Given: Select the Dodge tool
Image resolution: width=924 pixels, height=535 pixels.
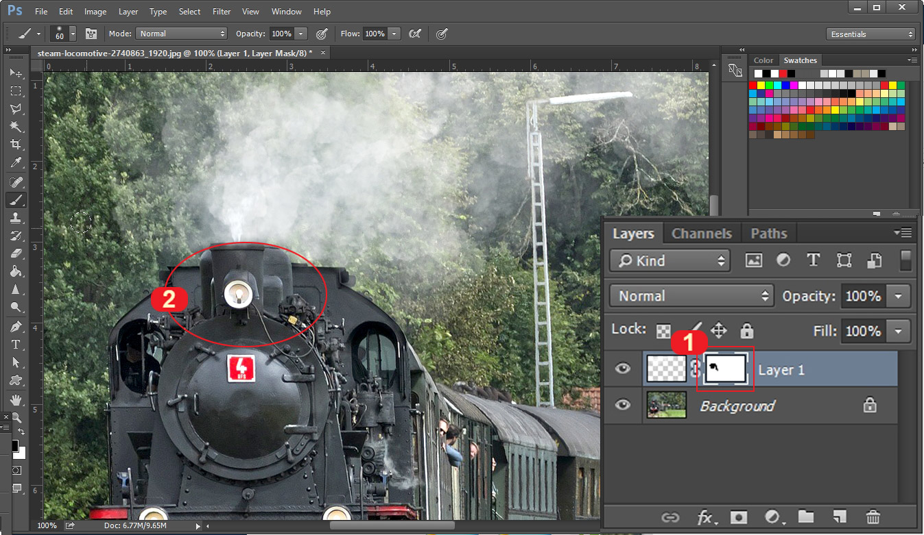Looking at the screenshot, I should pyautogui.click(x=16, y=308).
